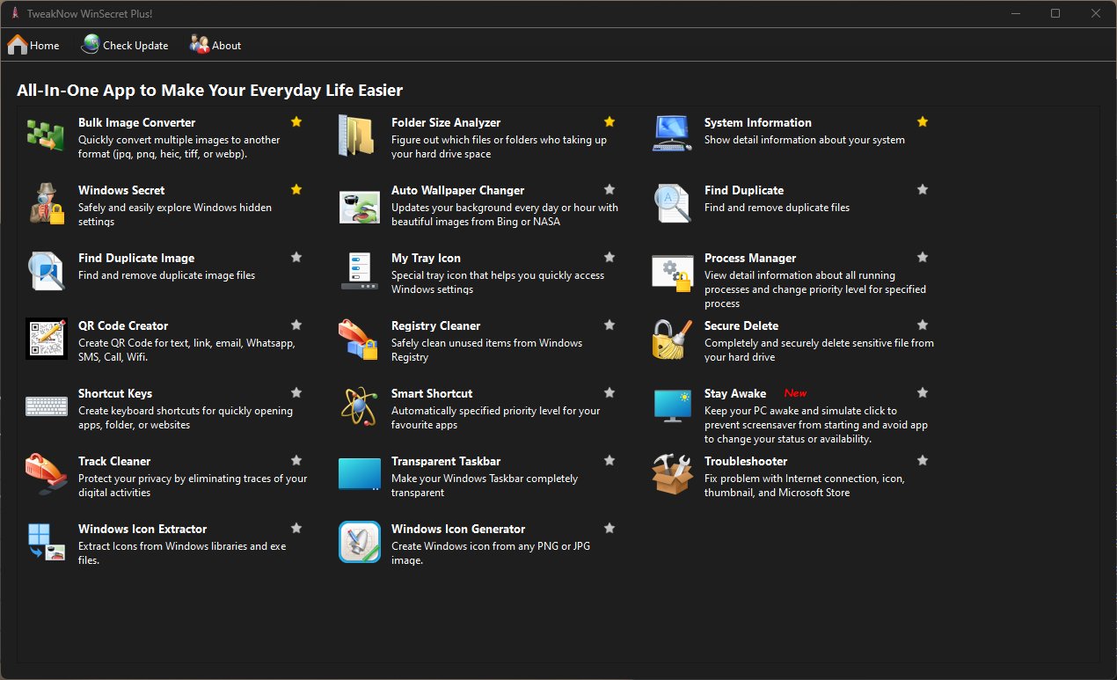Viewport: 1117px width, 680px height.
Task: Open the About toolbar item
Action: point(215,45)
